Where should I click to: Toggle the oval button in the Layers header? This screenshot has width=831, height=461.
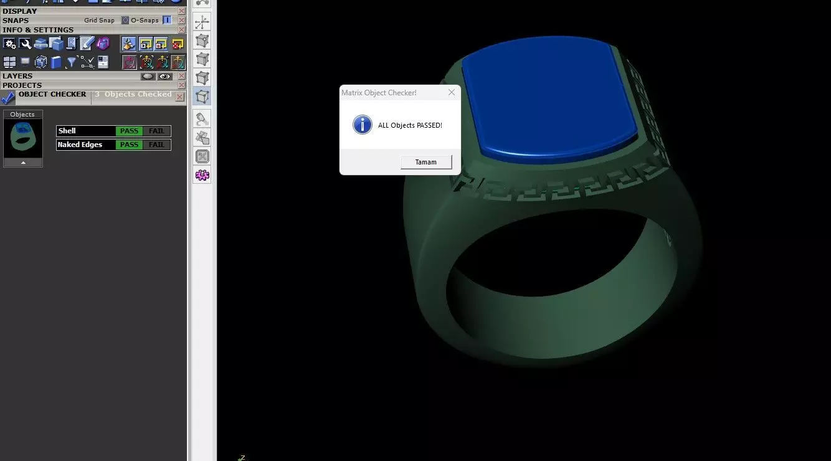click(148, 77)
